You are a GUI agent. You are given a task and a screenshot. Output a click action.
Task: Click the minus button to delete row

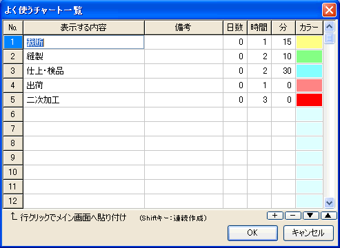[292, 216]
